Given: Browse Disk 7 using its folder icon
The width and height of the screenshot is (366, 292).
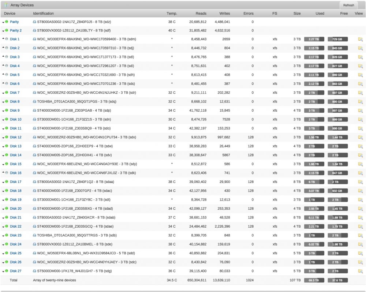Looking at the screenshot, I should coord(360,93).
